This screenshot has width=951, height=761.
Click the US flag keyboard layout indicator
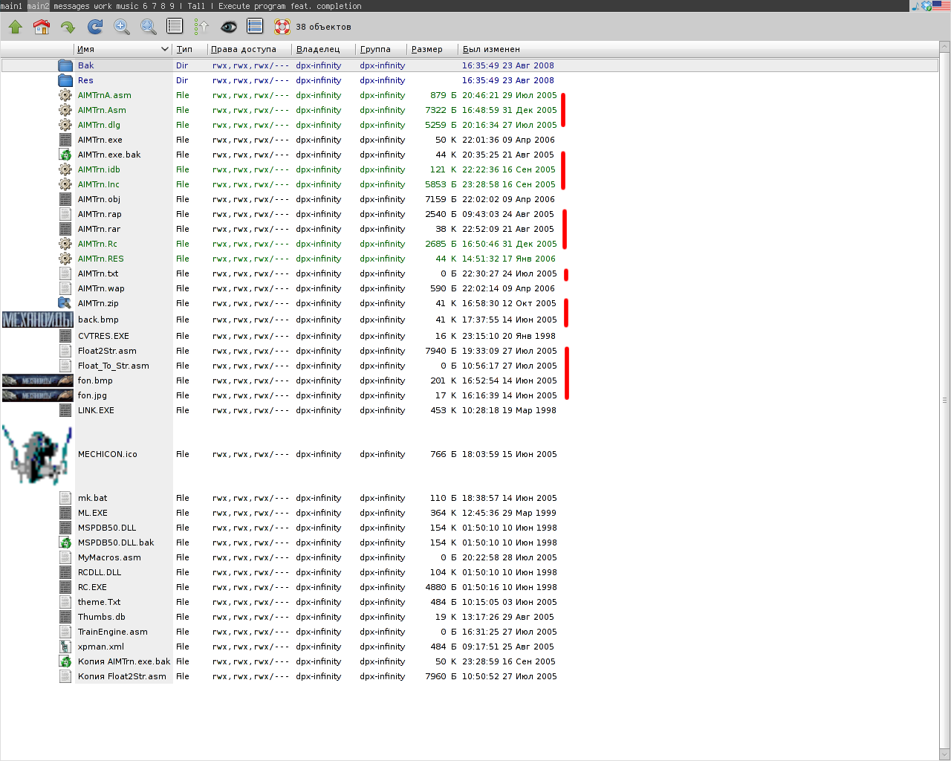click(941, 6)
